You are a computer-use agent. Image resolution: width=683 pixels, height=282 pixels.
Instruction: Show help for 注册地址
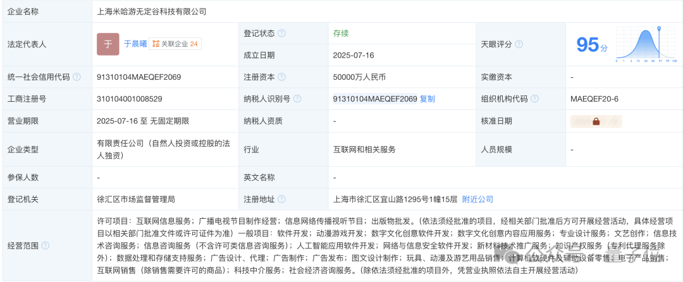282,199
